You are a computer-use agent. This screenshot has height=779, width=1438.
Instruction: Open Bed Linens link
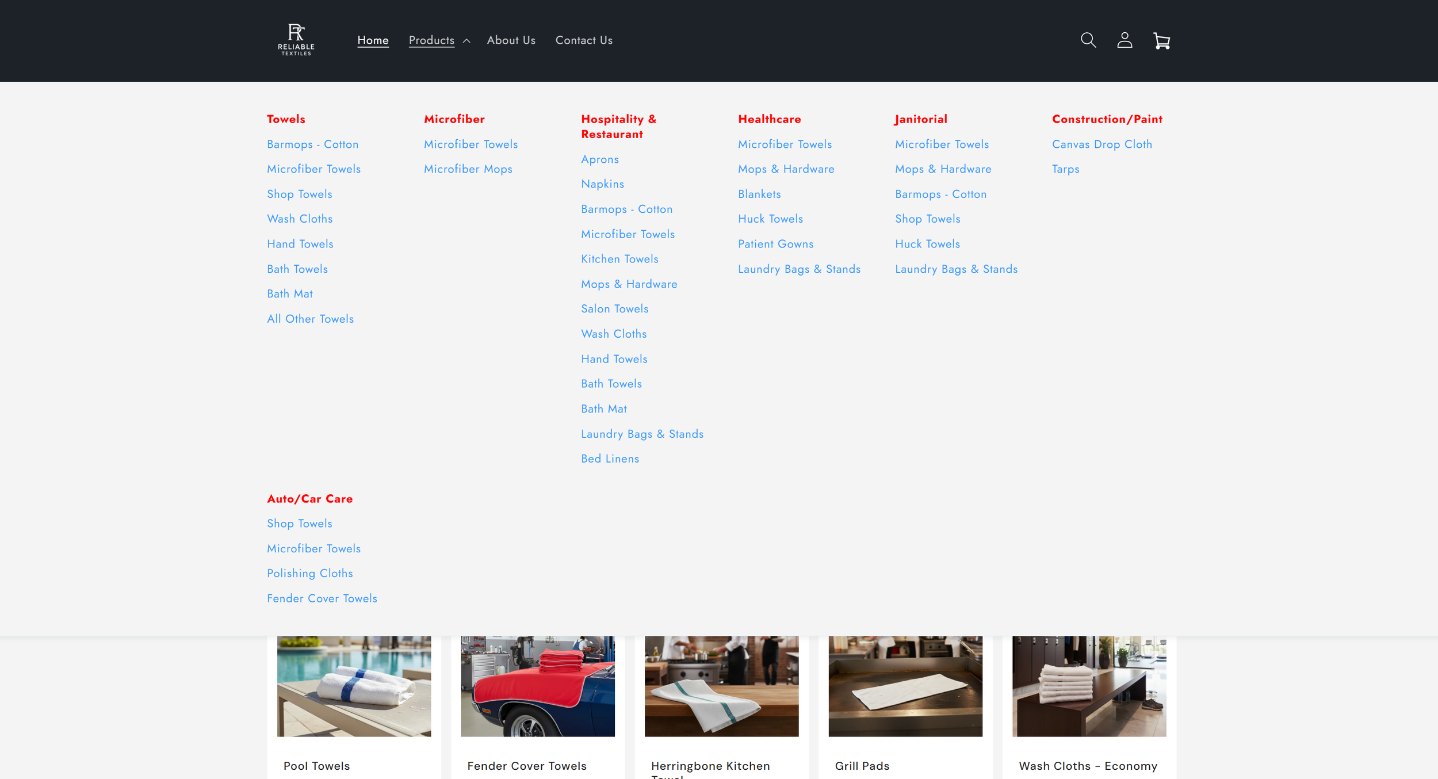[610, 459]
